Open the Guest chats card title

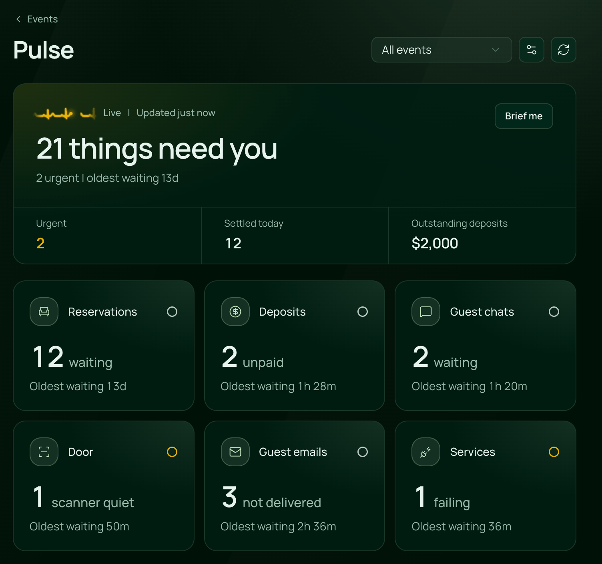[482, 312]
